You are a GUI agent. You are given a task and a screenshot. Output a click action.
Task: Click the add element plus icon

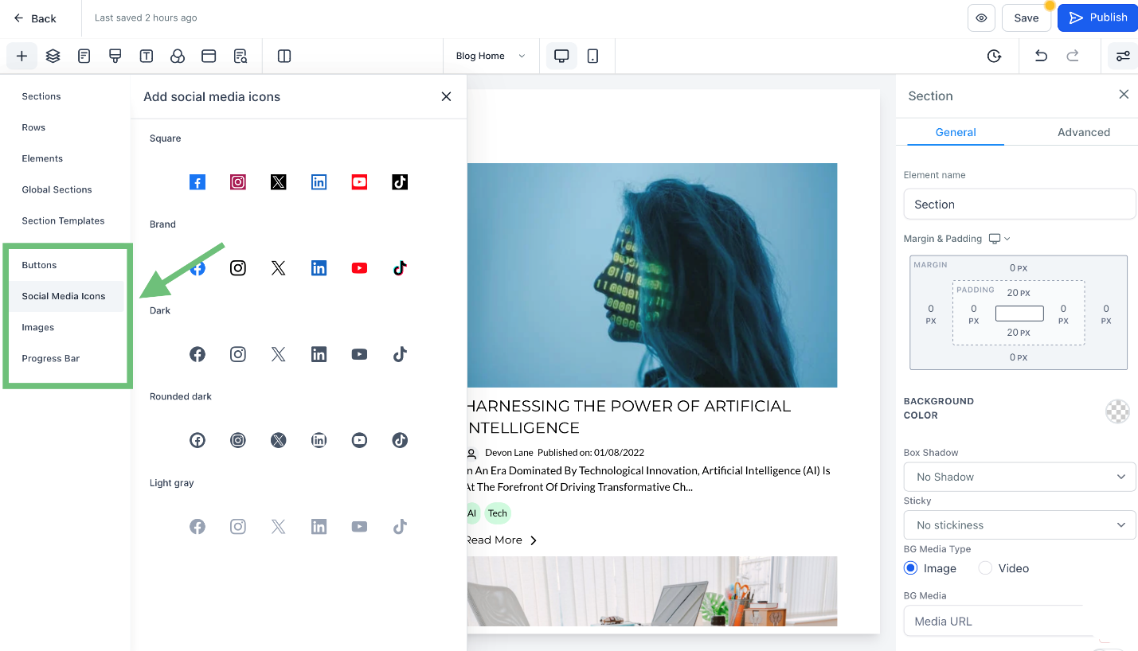(x=22, y=57)
